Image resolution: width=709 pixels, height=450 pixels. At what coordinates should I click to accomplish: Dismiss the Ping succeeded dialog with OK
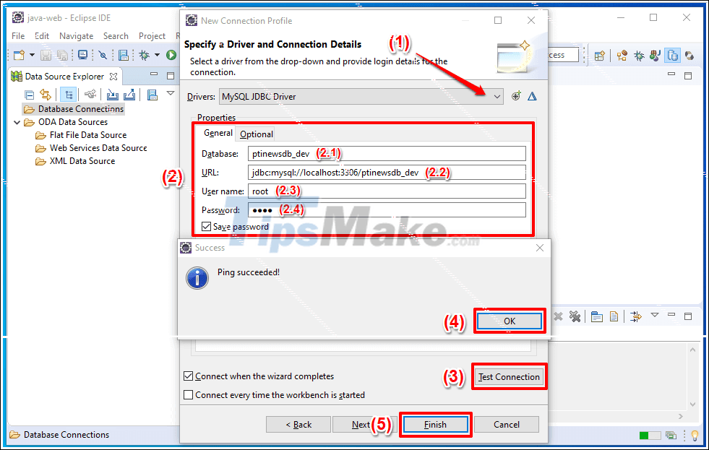(509, 321)
